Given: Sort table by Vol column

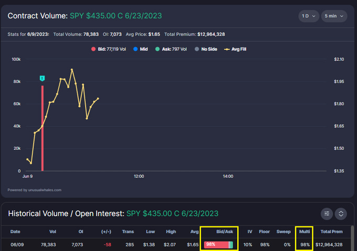Looking at the screenshot, I should coord(52,232).
